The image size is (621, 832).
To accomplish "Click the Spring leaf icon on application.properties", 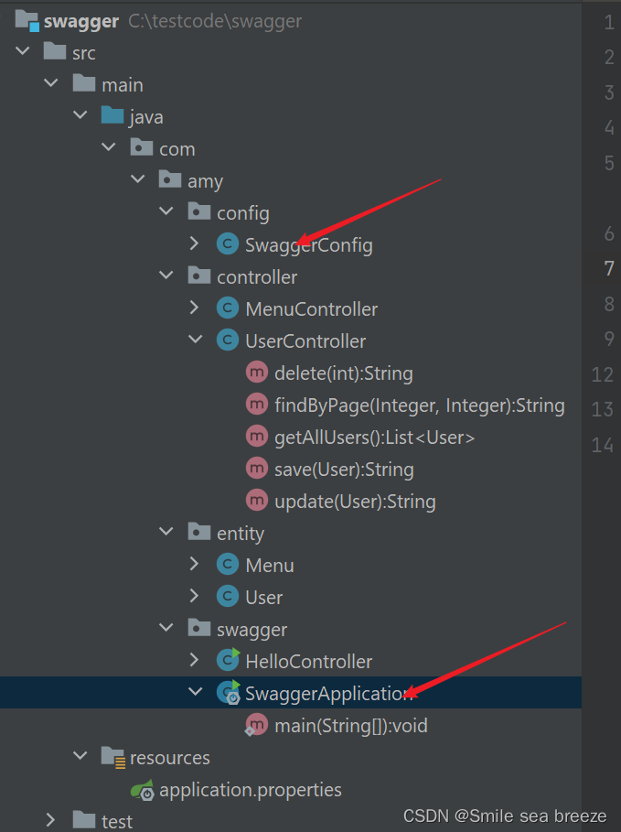I will point(144,789).
